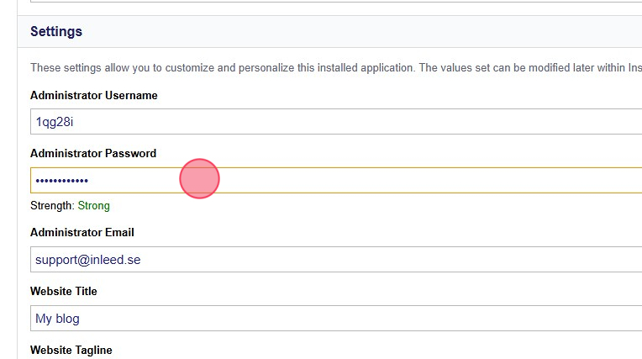Click the username value 1qg28i
The width and height of the screenshot is (642, 359).
tap(55, 122)
